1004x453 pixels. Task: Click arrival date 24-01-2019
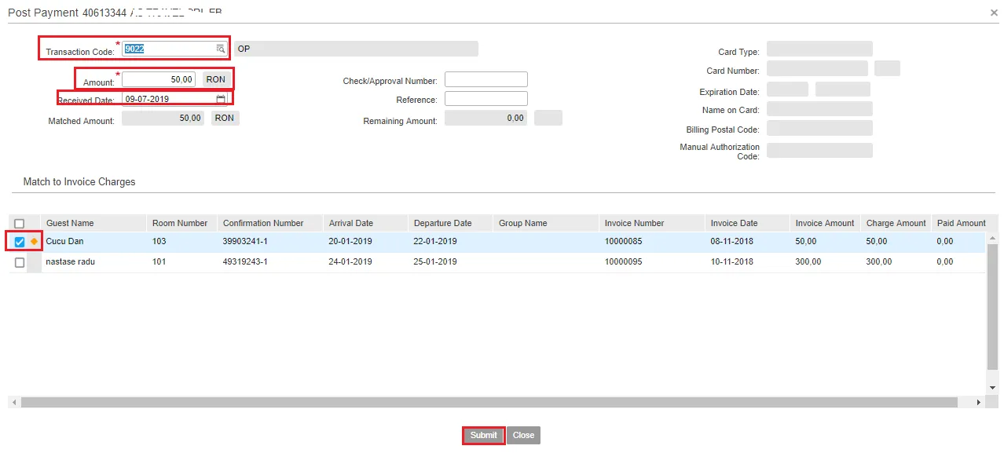pyautogui.click(x=350, y=262)
